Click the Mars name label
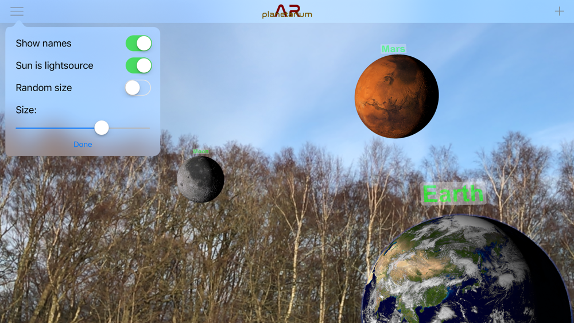Screen dimensions: 574x323 [394, 49]
